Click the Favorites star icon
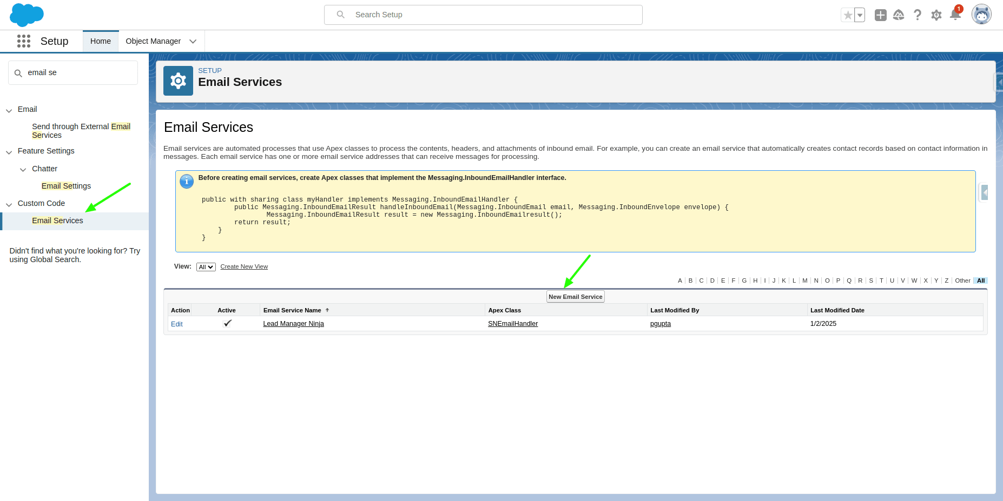This screenshot has width=1003, height=501. pos(848,15)
